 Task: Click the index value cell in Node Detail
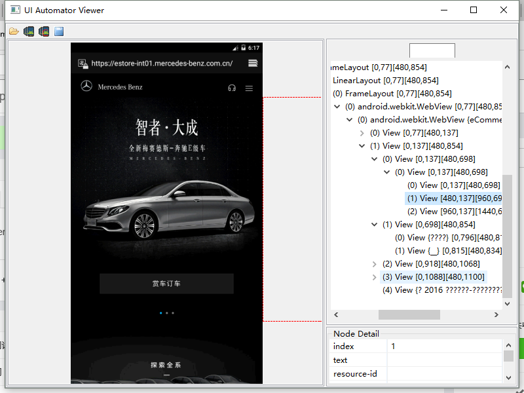445,346
